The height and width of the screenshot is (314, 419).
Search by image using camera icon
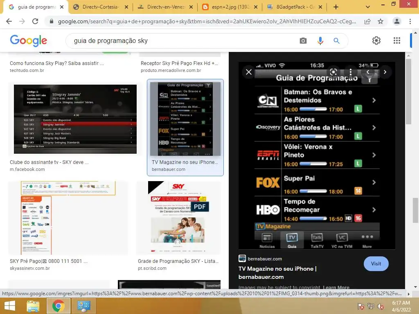pyautogui.click(x=303, y=41)
